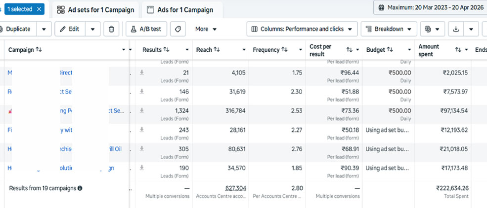Click the A/B test button

click(146, 29)
